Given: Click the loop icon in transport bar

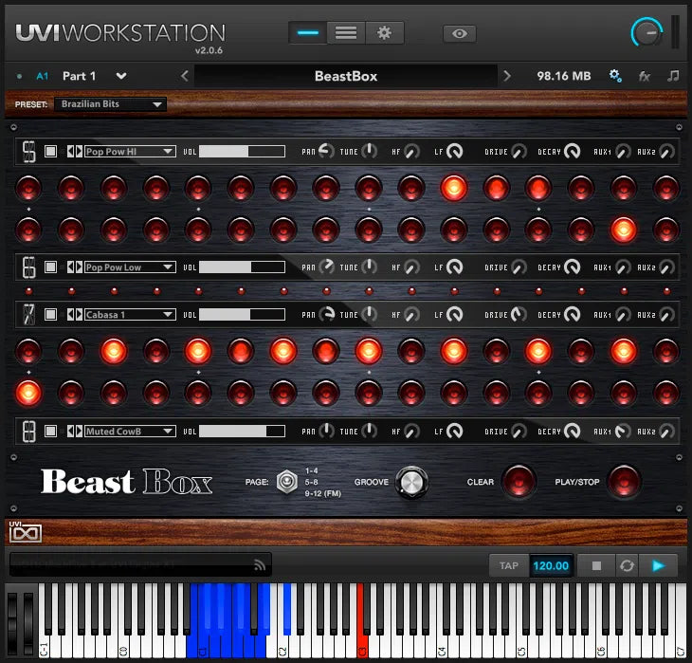Looking at the screenshot, I should pyautogui.click(x=627, y=565).
